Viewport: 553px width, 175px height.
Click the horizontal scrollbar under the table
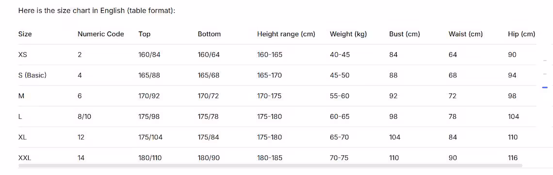click(x=270, y=165)
